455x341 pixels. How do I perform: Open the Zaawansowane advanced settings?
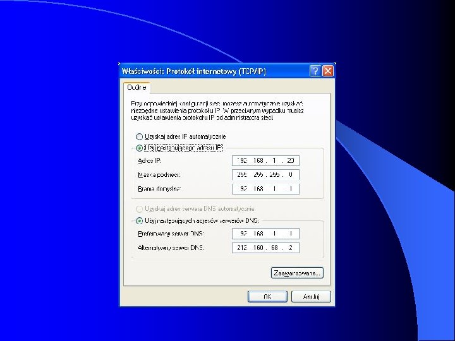[x=297, y=273]
